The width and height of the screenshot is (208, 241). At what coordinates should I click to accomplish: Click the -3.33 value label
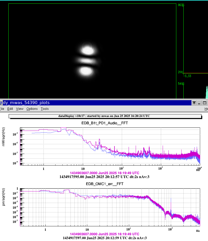[x=187, y=76]
